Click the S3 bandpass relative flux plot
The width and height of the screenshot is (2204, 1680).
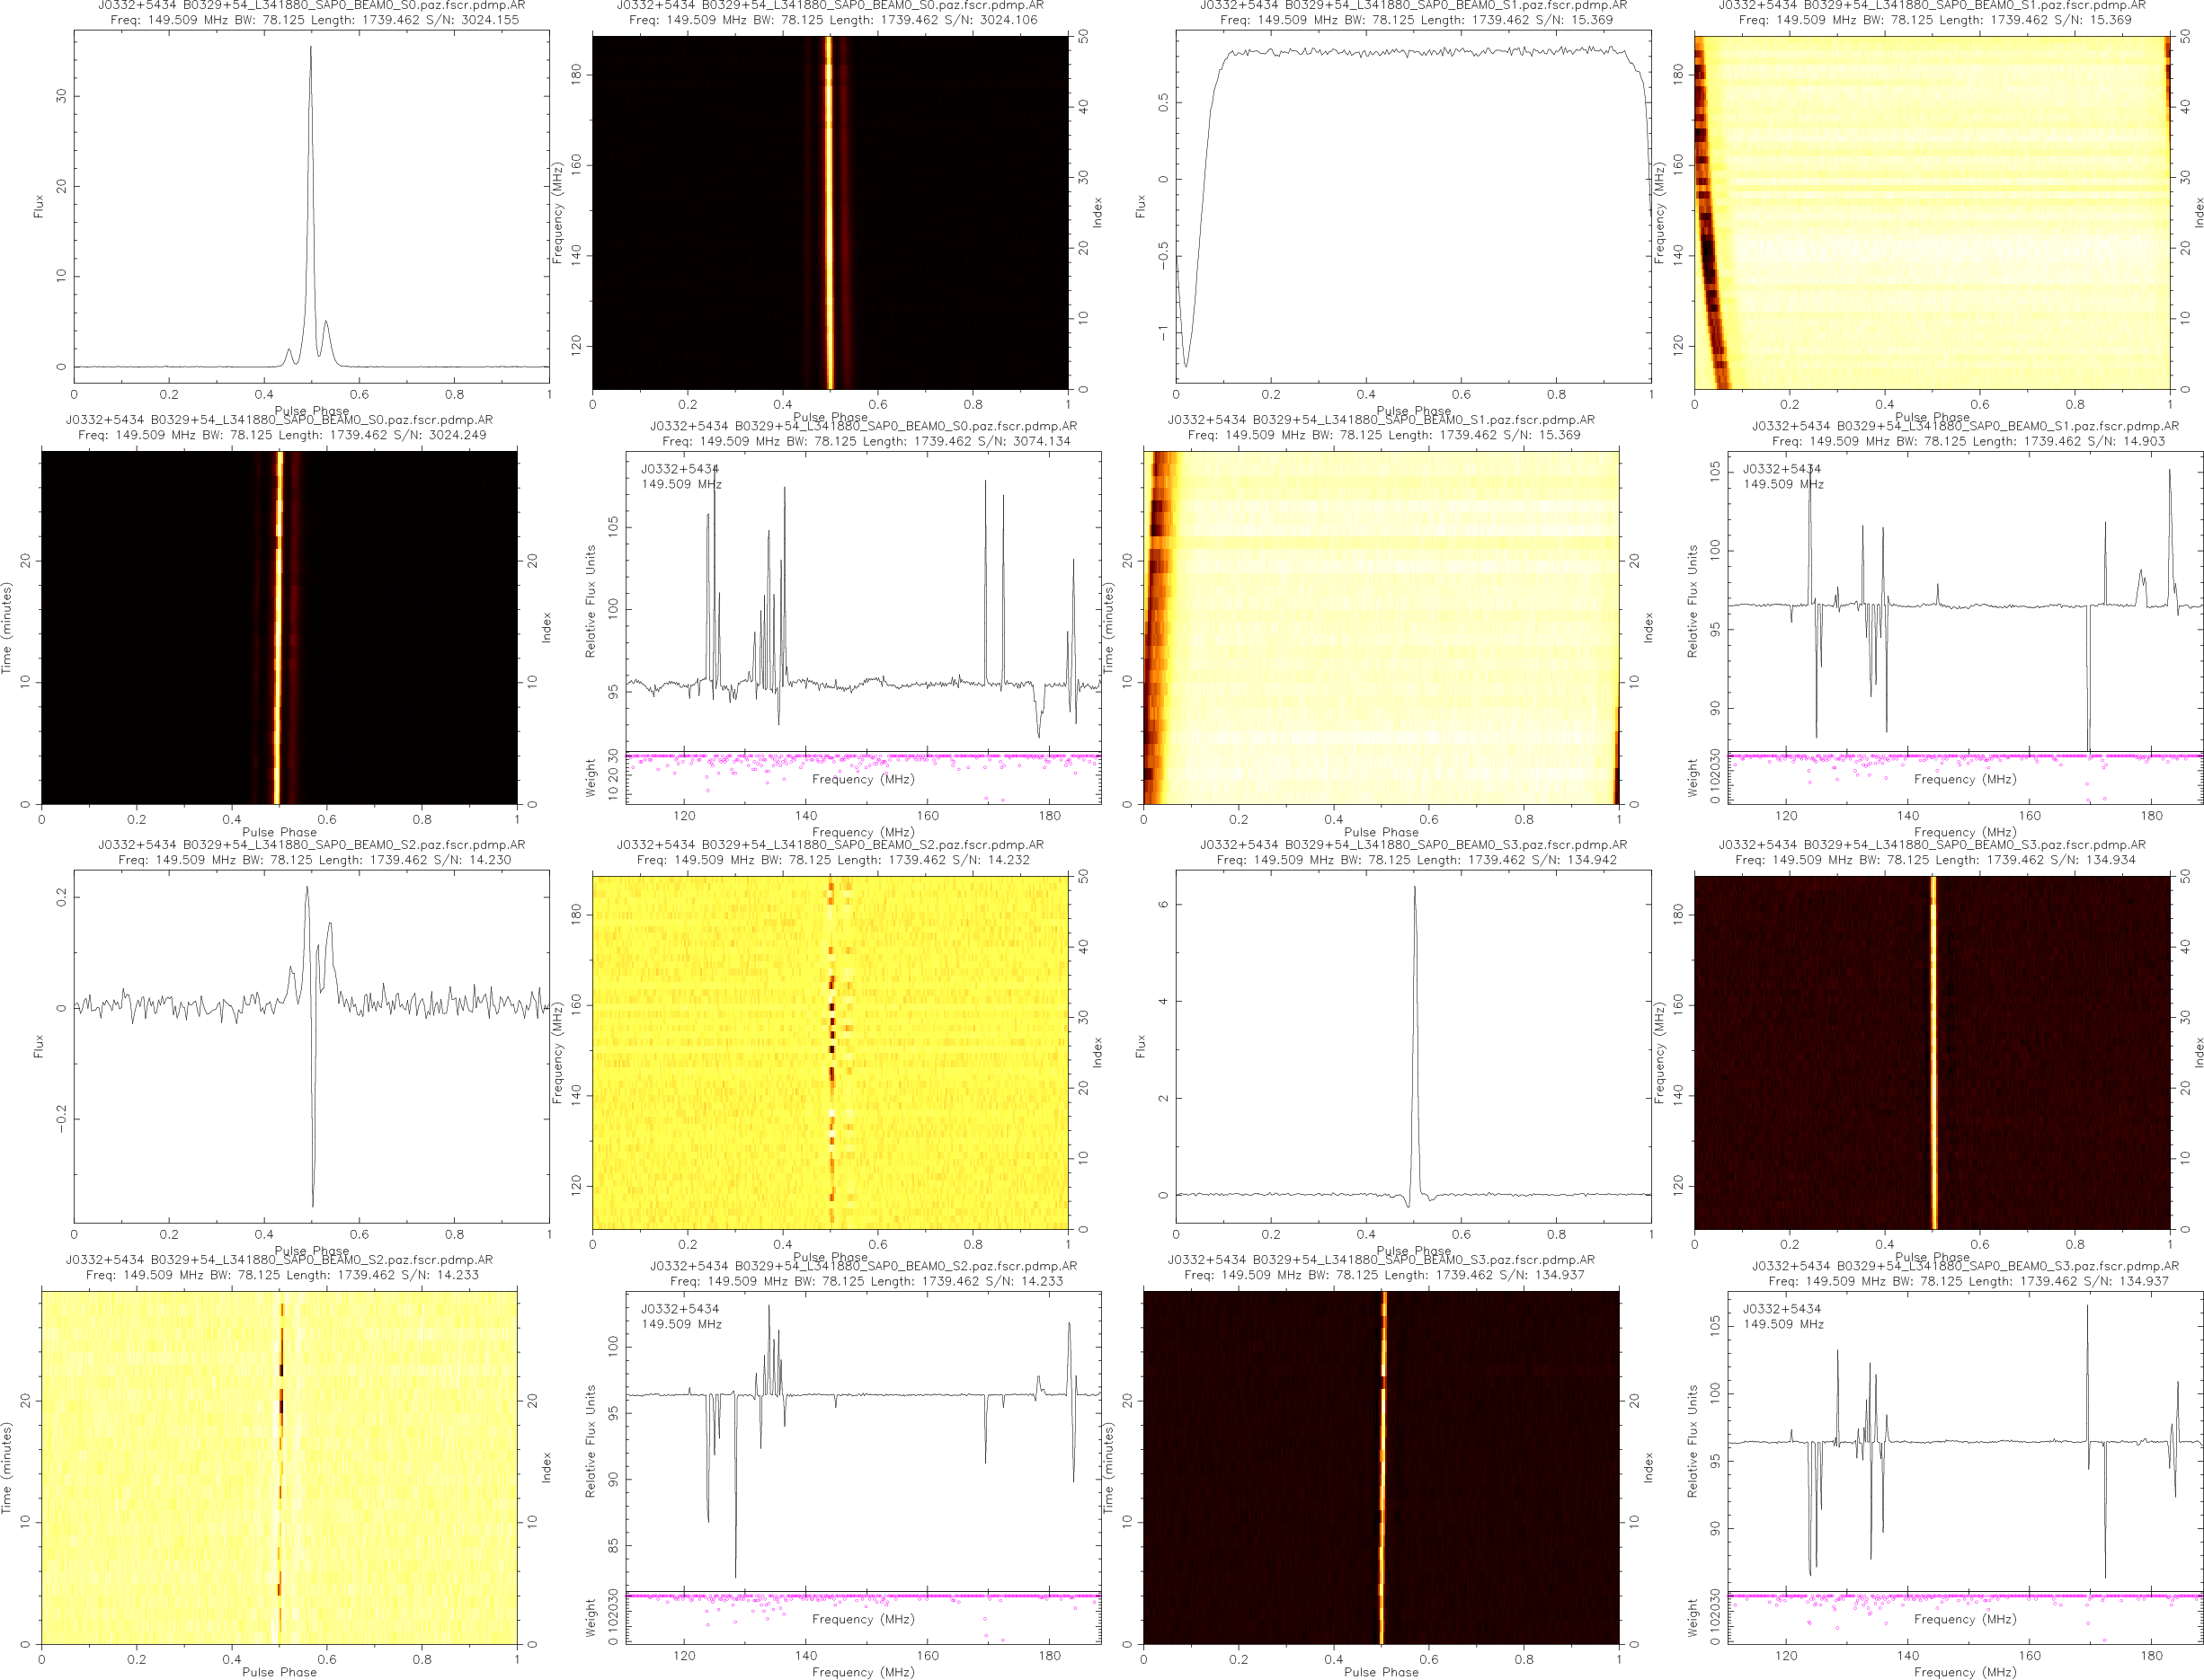pos(1964,1440)
